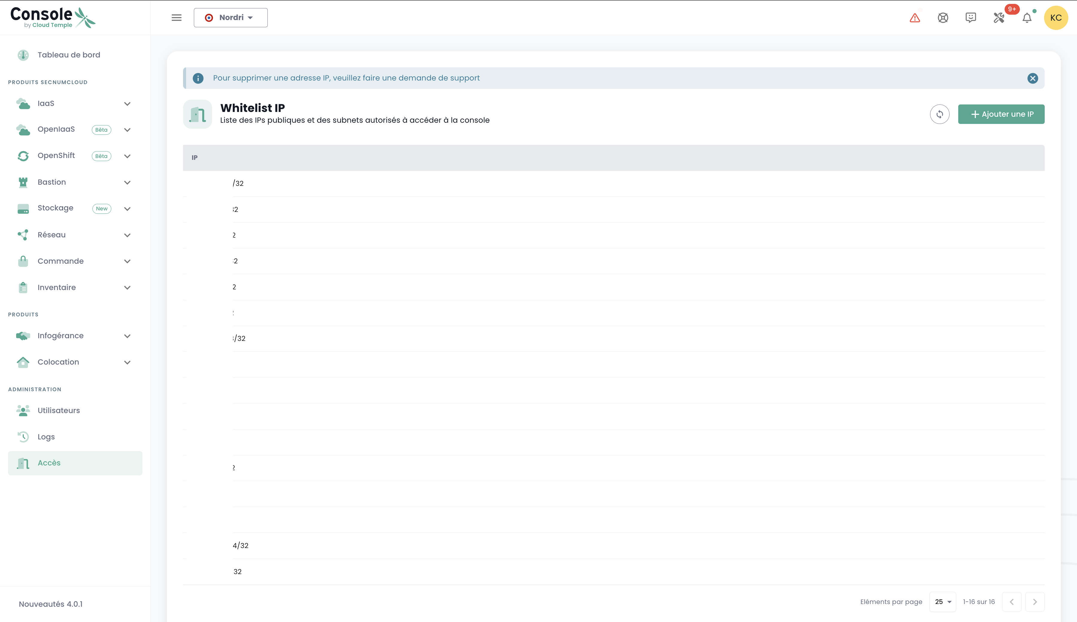This screenshot has width=1077, height=622.
Task: Go to Tableau de bord
Action: pos(69,55)
